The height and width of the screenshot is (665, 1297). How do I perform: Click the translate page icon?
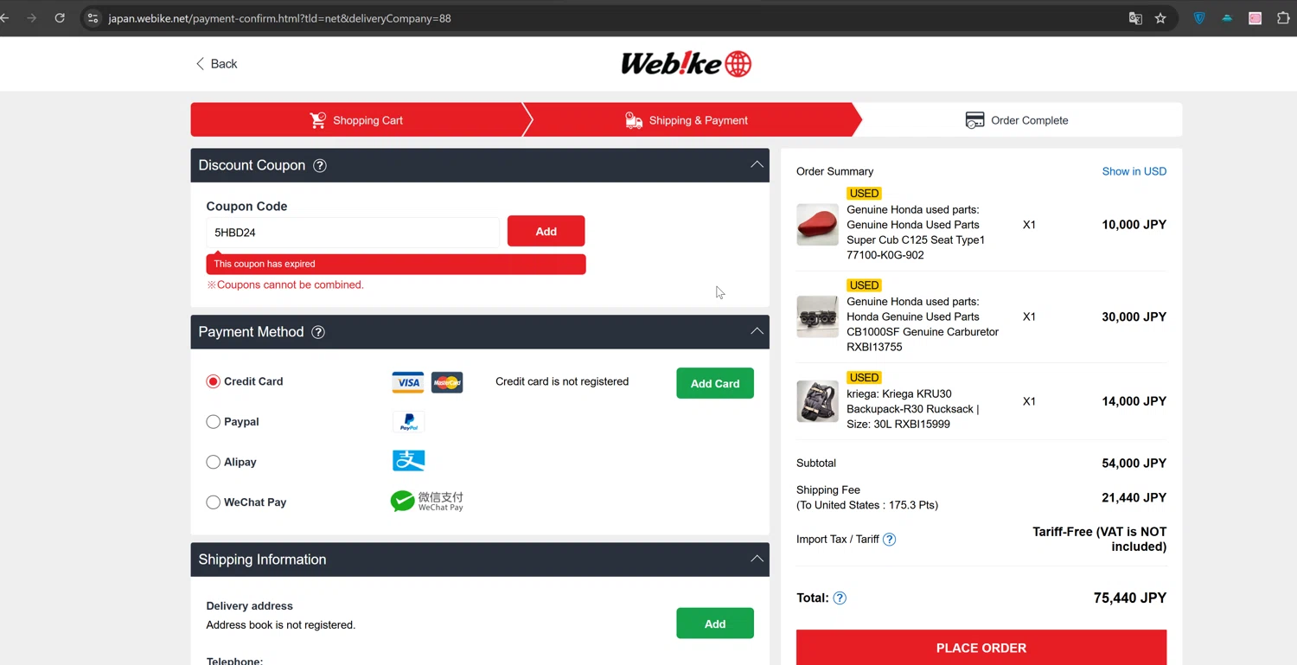click(x=1135, y=18)
